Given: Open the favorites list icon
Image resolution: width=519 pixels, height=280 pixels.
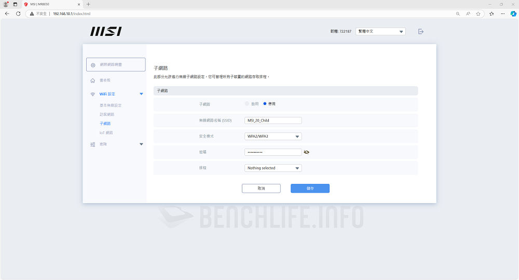Looking at the screenshot, I should [x=491, y=14].
